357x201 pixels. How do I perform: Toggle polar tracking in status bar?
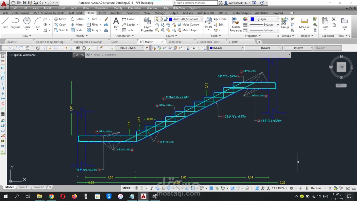169,188
